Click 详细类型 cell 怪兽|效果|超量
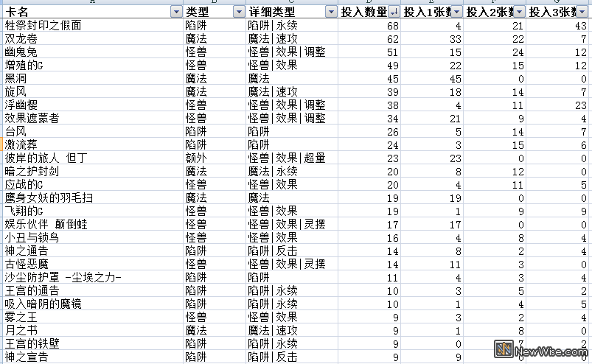The image size is (592, 364). 291,158
